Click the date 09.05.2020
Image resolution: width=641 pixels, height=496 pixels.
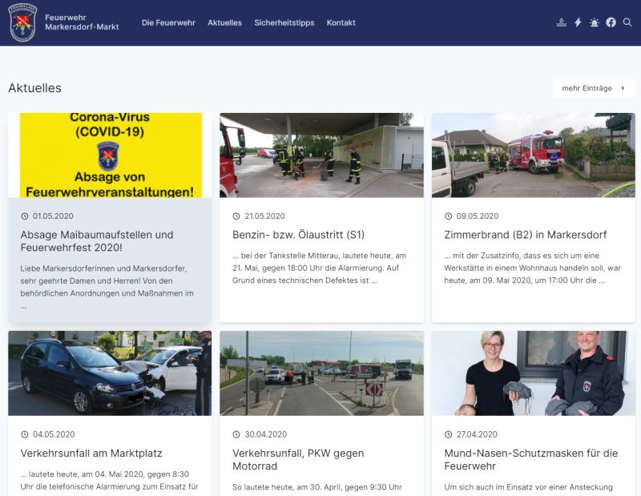[478, 216]
